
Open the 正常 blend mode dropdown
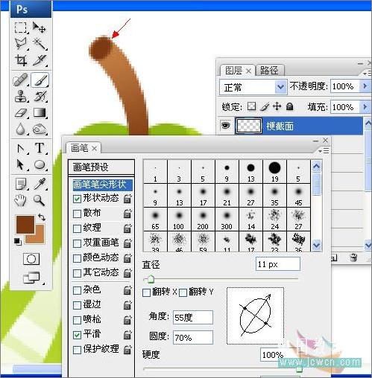point(253,87)
